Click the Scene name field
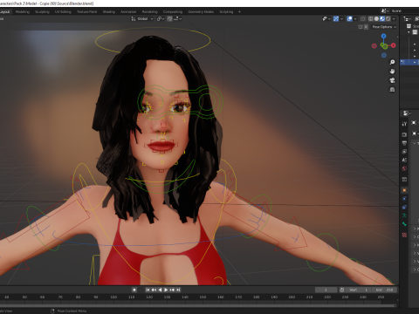The width and height of the screenshot is (419, 314). point(404,10)
